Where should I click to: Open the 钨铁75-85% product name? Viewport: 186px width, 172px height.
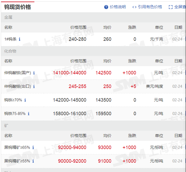point(15,114)
